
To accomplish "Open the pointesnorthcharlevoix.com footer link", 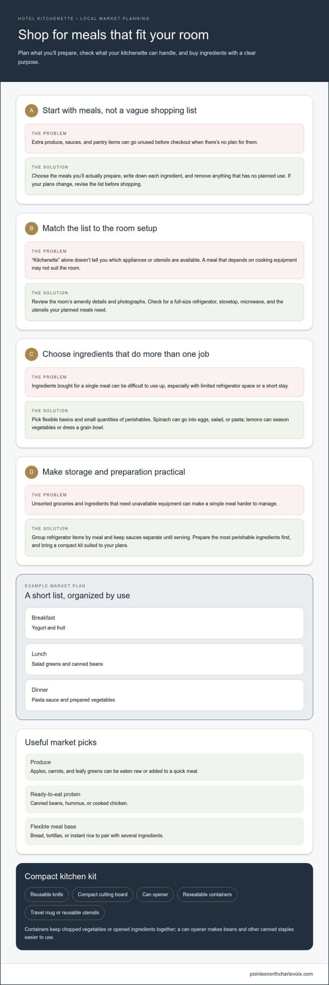I will (x=281, y=974).
